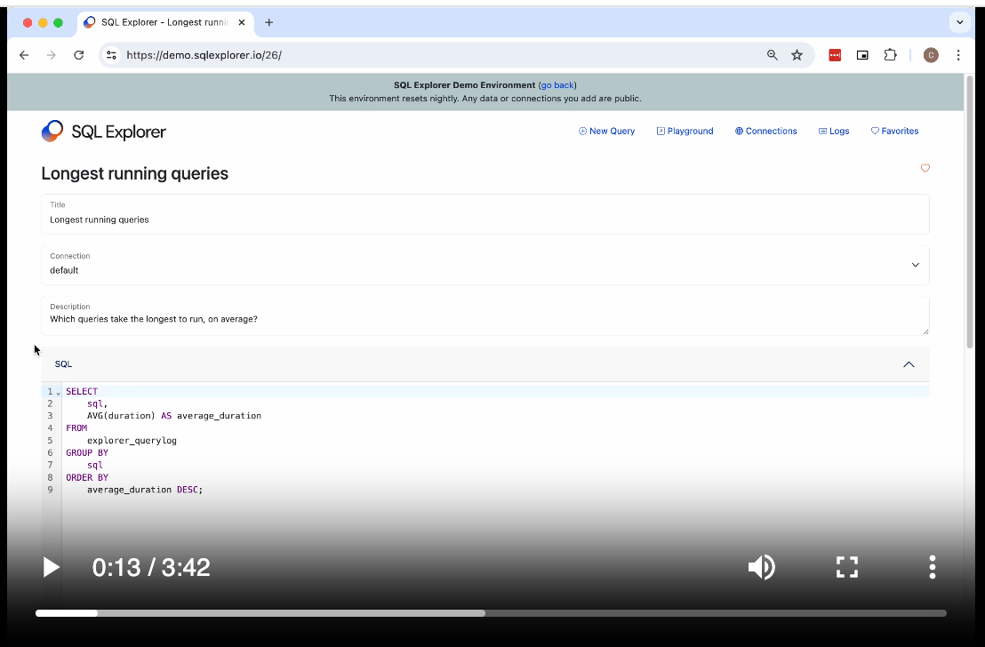Screen dimensions: 985x647
Task: Click the go back link in the banner
Action: 557,84
